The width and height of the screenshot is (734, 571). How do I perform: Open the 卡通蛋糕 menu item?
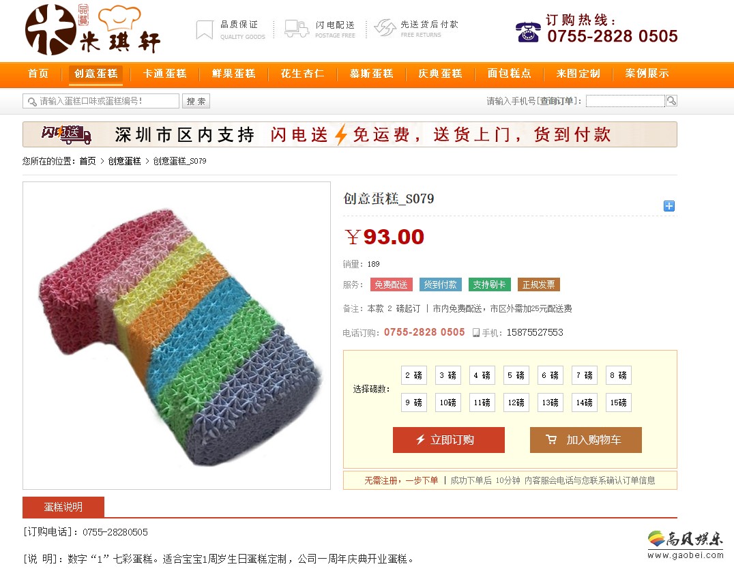[165, 74]
